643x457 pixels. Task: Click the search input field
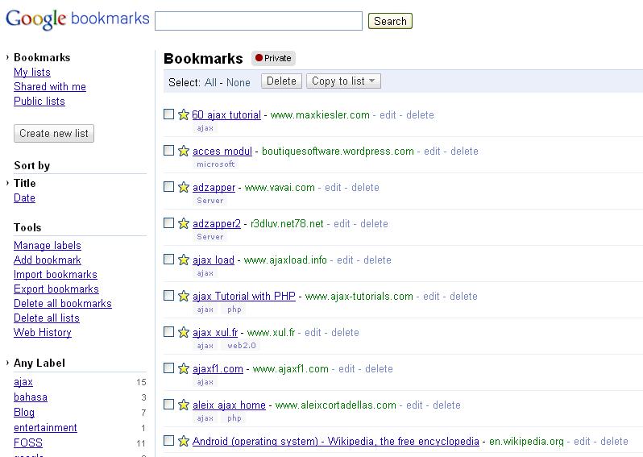click(x=259, y=21)
